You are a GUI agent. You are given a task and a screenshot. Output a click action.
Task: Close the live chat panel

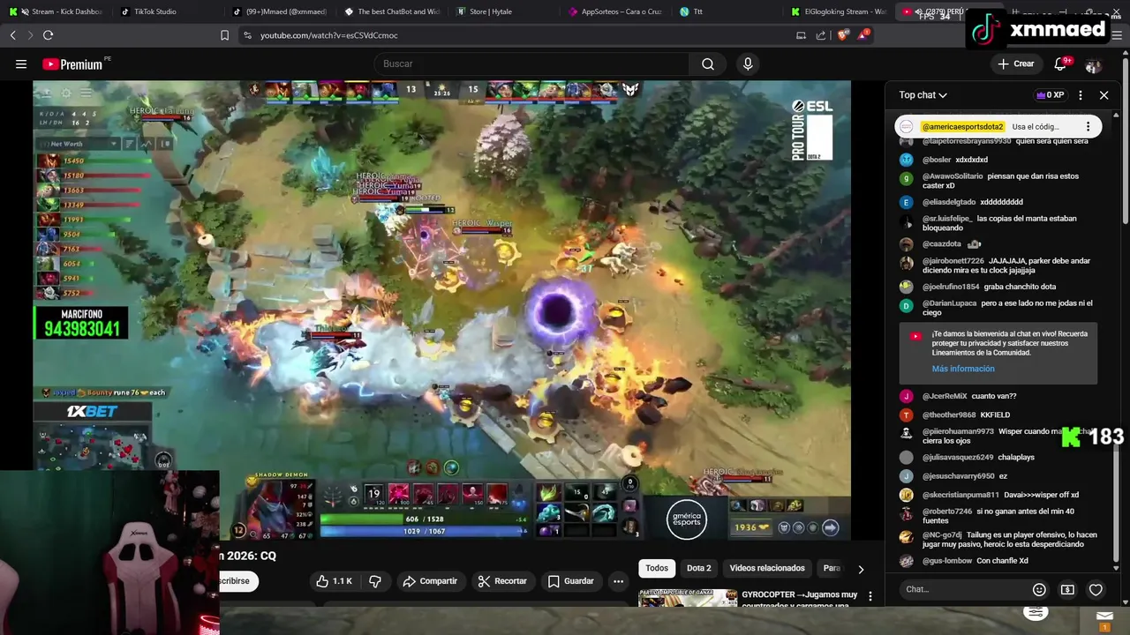(1104, 95)
